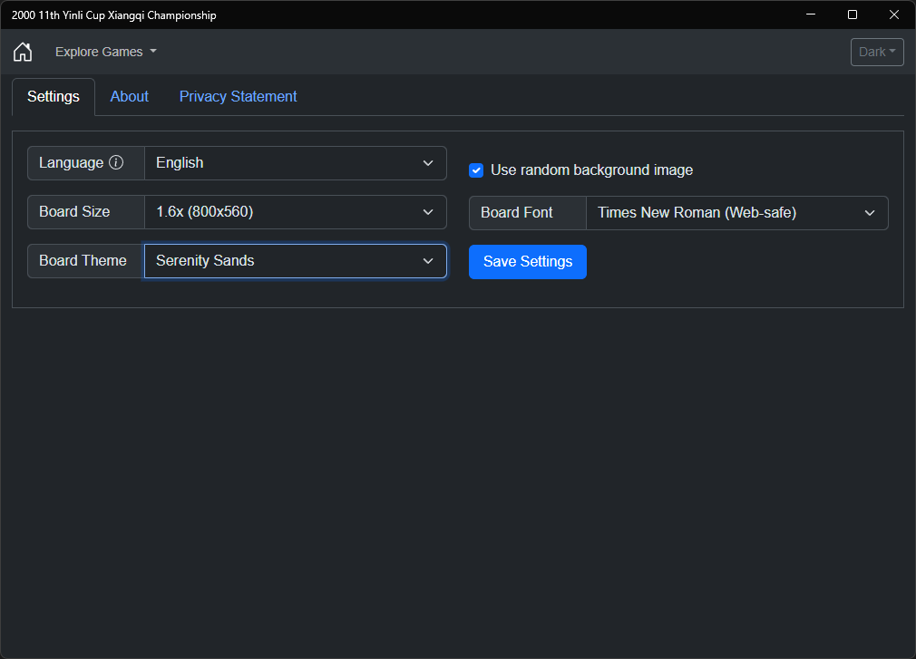
Task: Toggle Use random background image checkbox
Action: [476, 170]
